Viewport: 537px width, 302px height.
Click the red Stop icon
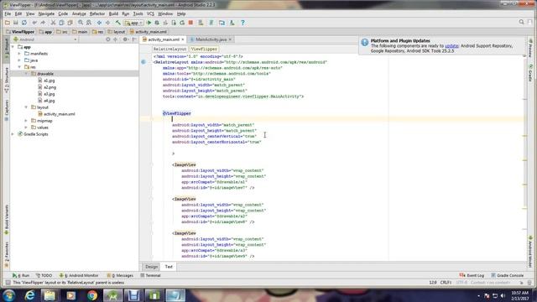click(190, 23)
